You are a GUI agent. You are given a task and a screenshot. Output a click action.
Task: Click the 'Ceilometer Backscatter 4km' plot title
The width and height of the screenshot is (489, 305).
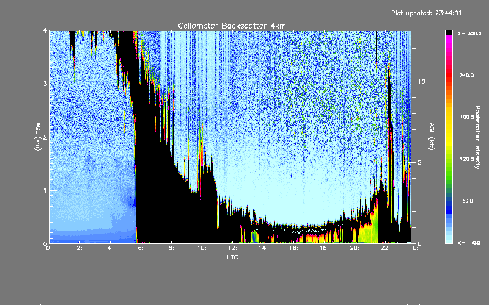[x=232, y=26]
